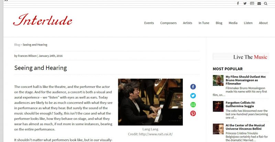The height and width of the screenshot is (142, 275).
Task: Open the Facebook icon in top bar
Action: [238, 3]
